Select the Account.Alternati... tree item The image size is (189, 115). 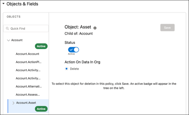(29, 86)
